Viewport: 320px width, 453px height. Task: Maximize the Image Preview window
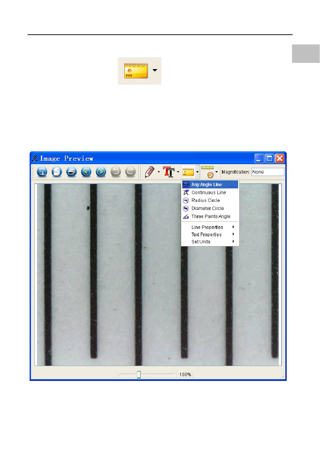coord(269,158)
